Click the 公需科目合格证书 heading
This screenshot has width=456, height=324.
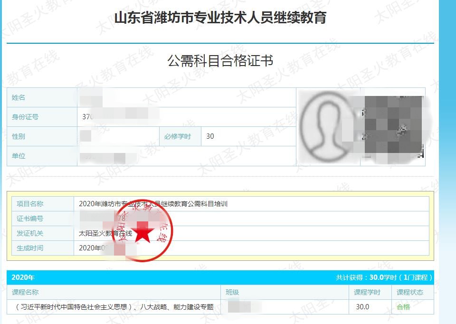pyautogui.click(x=220, y=61)
